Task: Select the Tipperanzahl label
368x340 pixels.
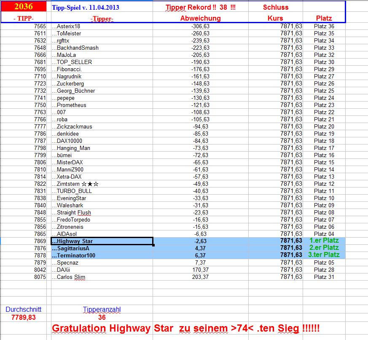Action: (x=102, y=310)
